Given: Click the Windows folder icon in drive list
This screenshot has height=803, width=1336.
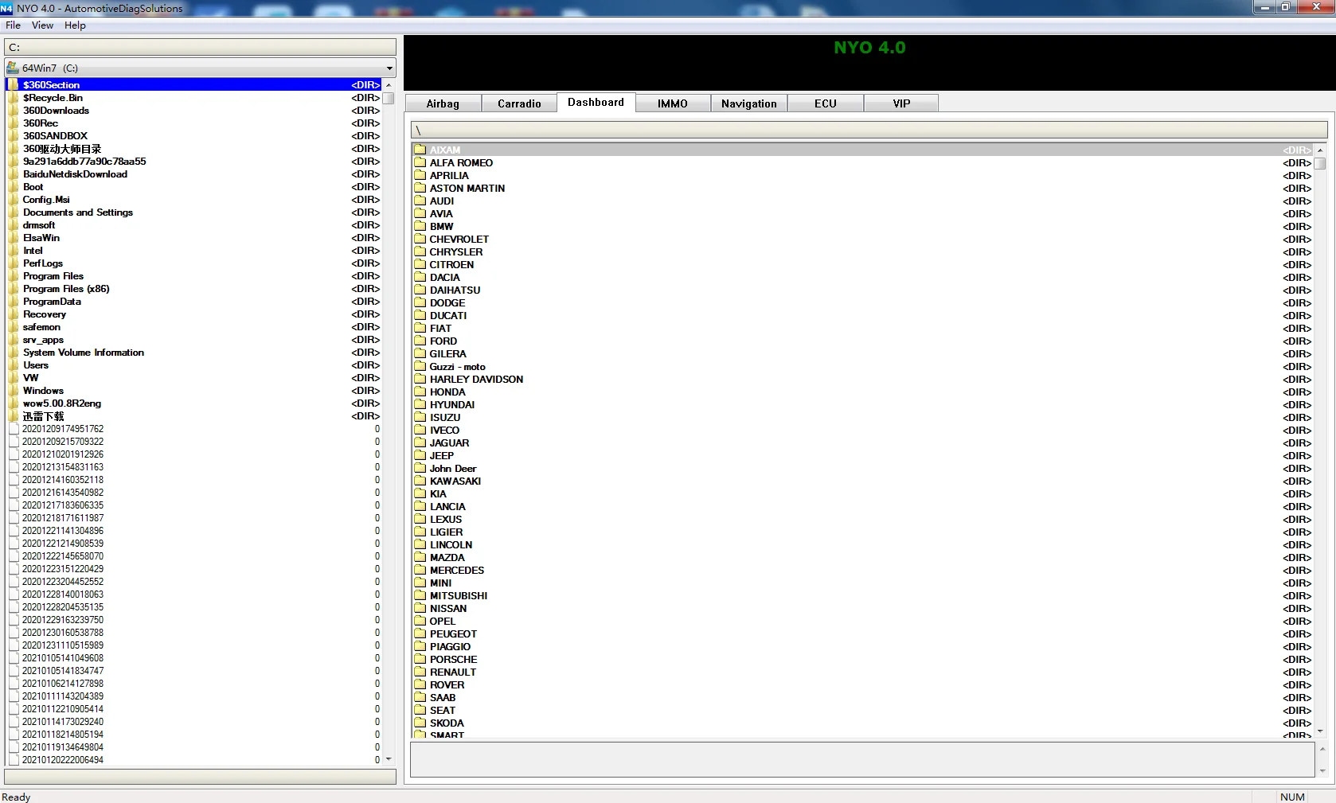Looking at the screenshot, I should coord(14,391).
